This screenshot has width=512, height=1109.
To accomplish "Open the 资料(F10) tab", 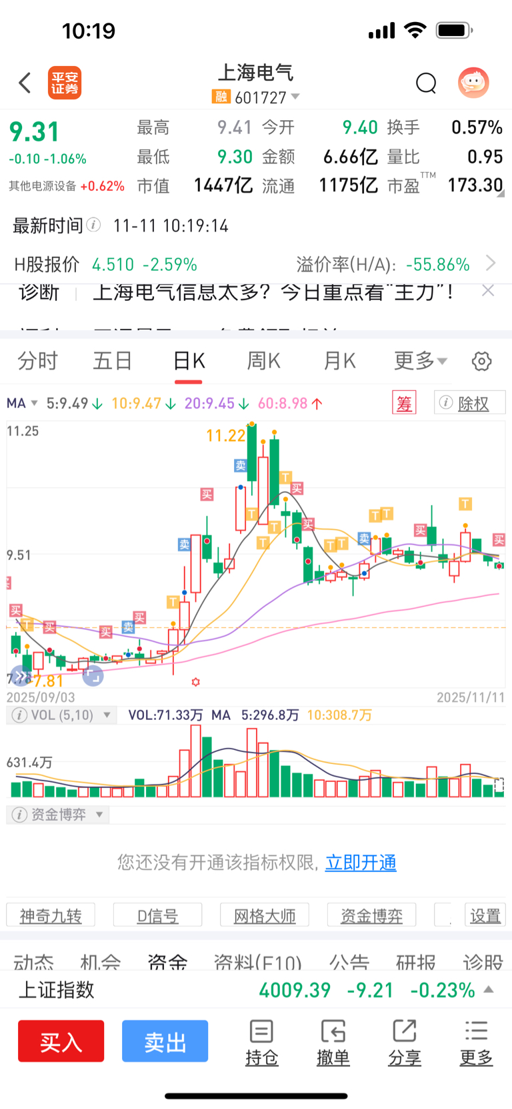I will coord(258,962).
